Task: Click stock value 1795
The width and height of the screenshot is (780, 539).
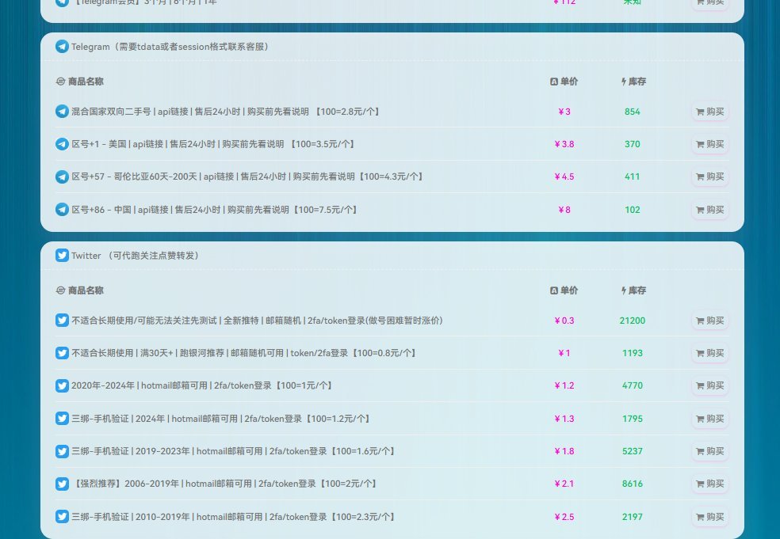Action: 633,419
